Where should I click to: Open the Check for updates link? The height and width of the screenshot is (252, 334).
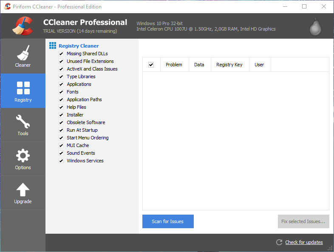point(304,242)
